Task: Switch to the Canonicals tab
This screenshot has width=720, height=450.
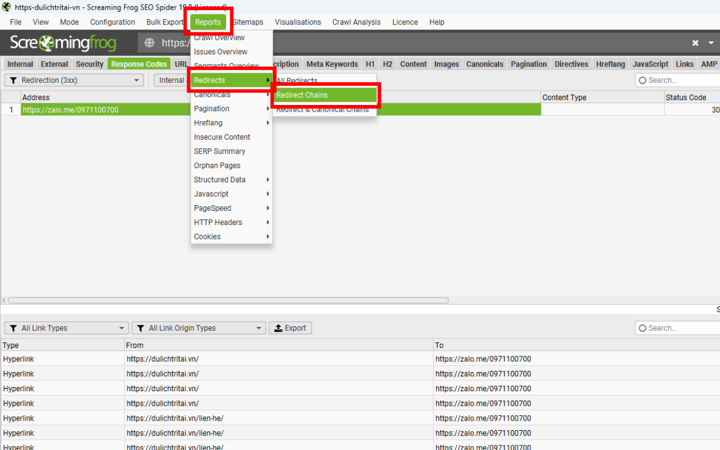Action: 485,64
